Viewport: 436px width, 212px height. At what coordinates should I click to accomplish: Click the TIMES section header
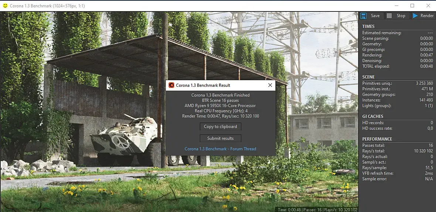[x=368, y=26]
